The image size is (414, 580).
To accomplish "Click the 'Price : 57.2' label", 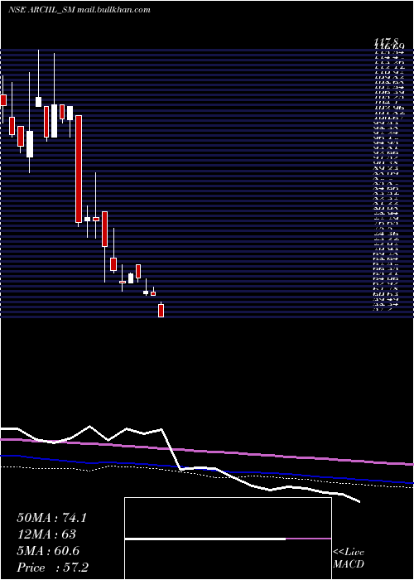I will coord(52,568).
